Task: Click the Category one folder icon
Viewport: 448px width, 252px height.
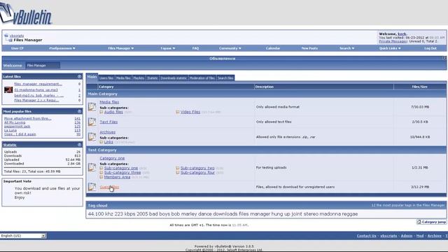Action: [92, 167]
